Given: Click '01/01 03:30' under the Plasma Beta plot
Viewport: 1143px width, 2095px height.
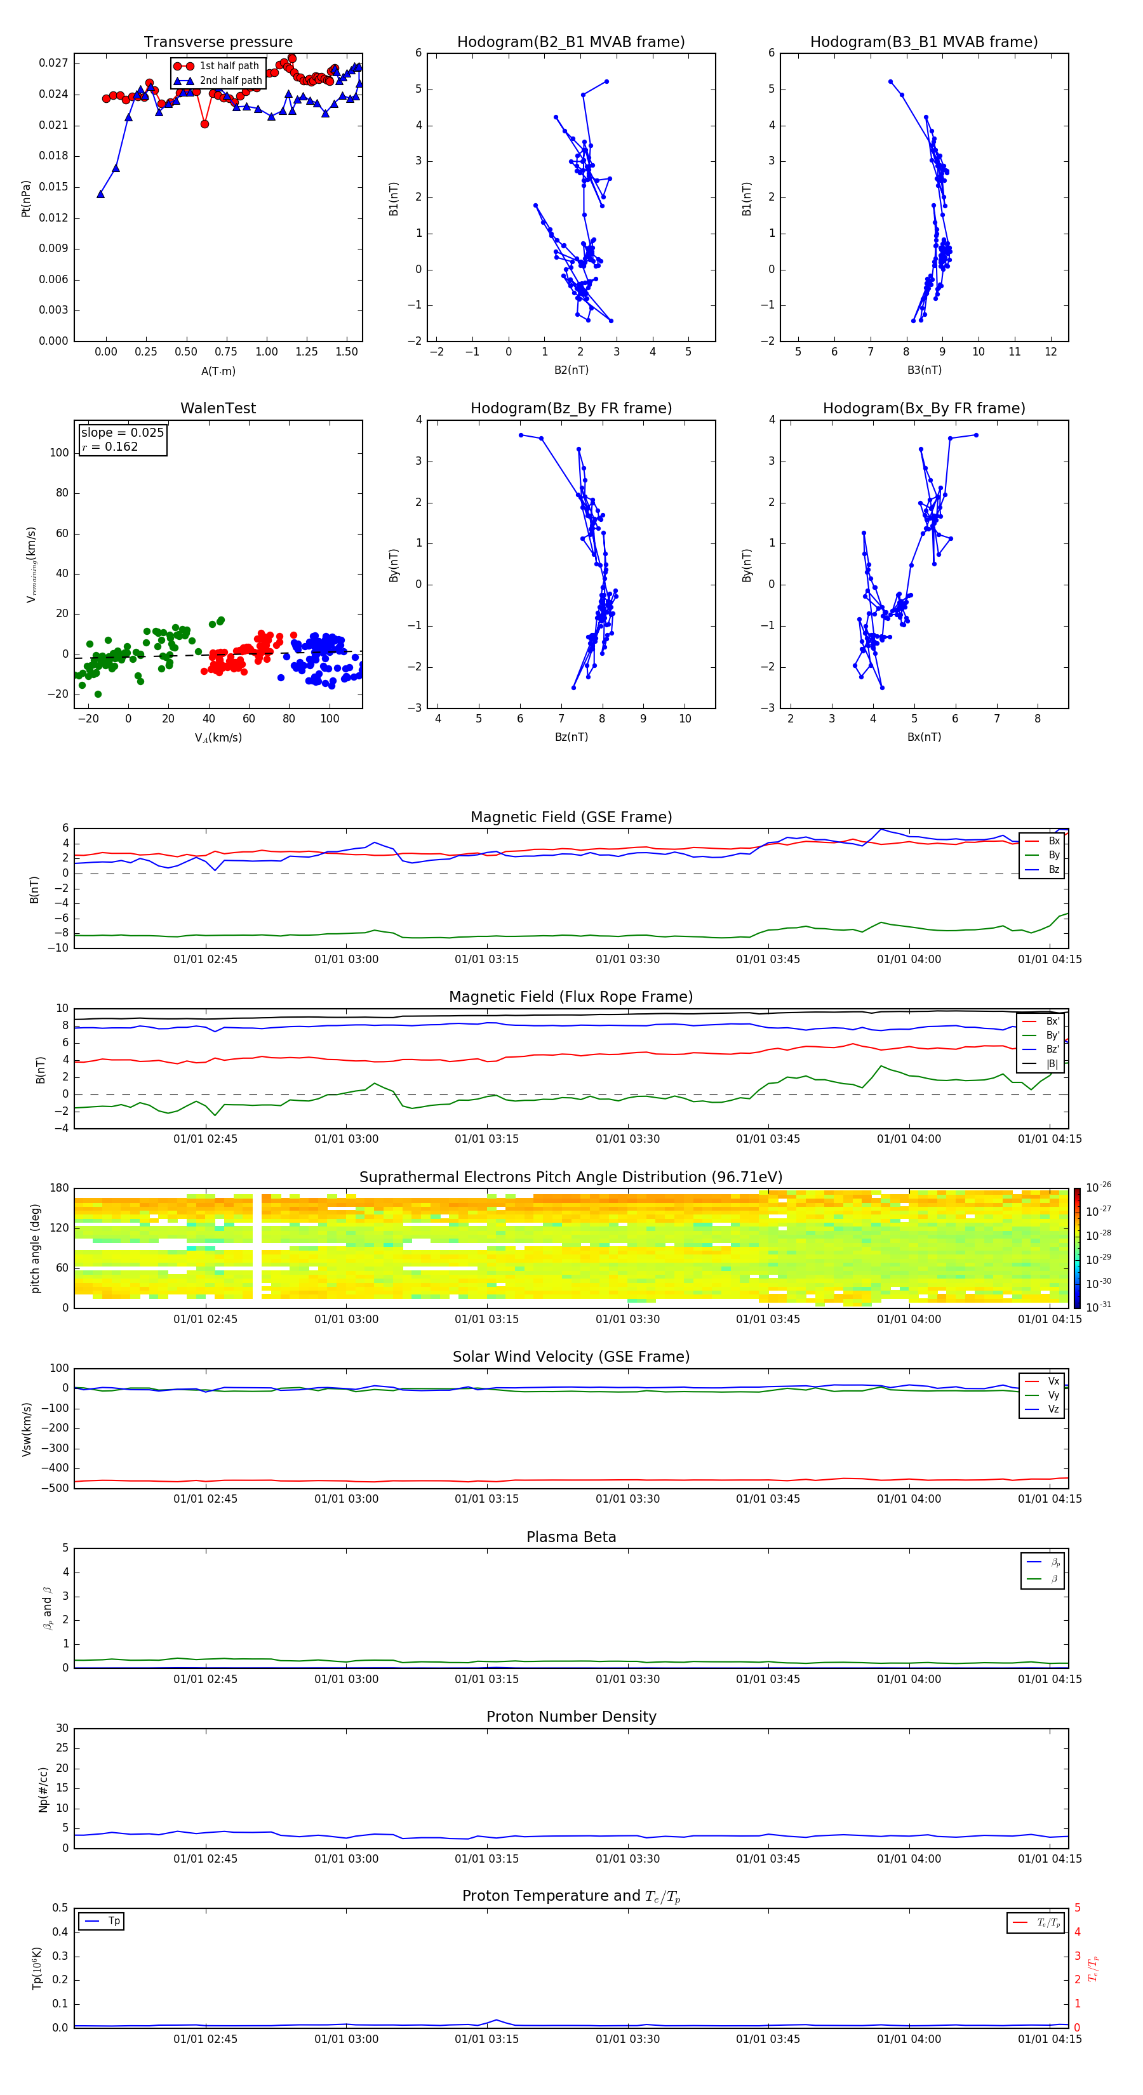Looking at the screenshot, I should tap(627, 1679).
